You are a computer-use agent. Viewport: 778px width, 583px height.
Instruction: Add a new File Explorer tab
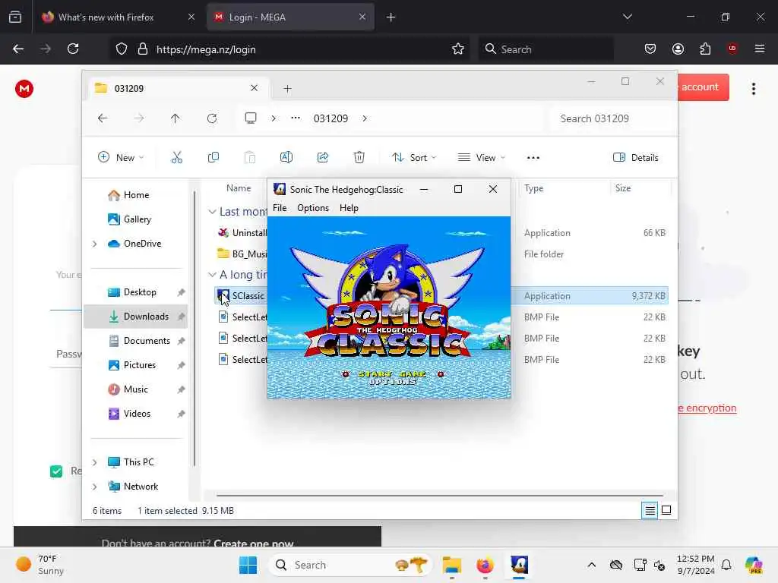(x=287, y=89)
